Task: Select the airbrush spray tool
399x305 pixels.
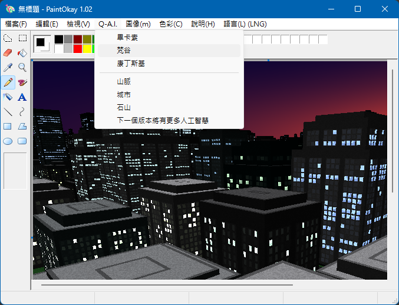Action: [8, 97]
